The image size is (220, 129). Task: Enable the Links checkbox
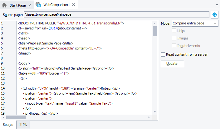(174, 31)
